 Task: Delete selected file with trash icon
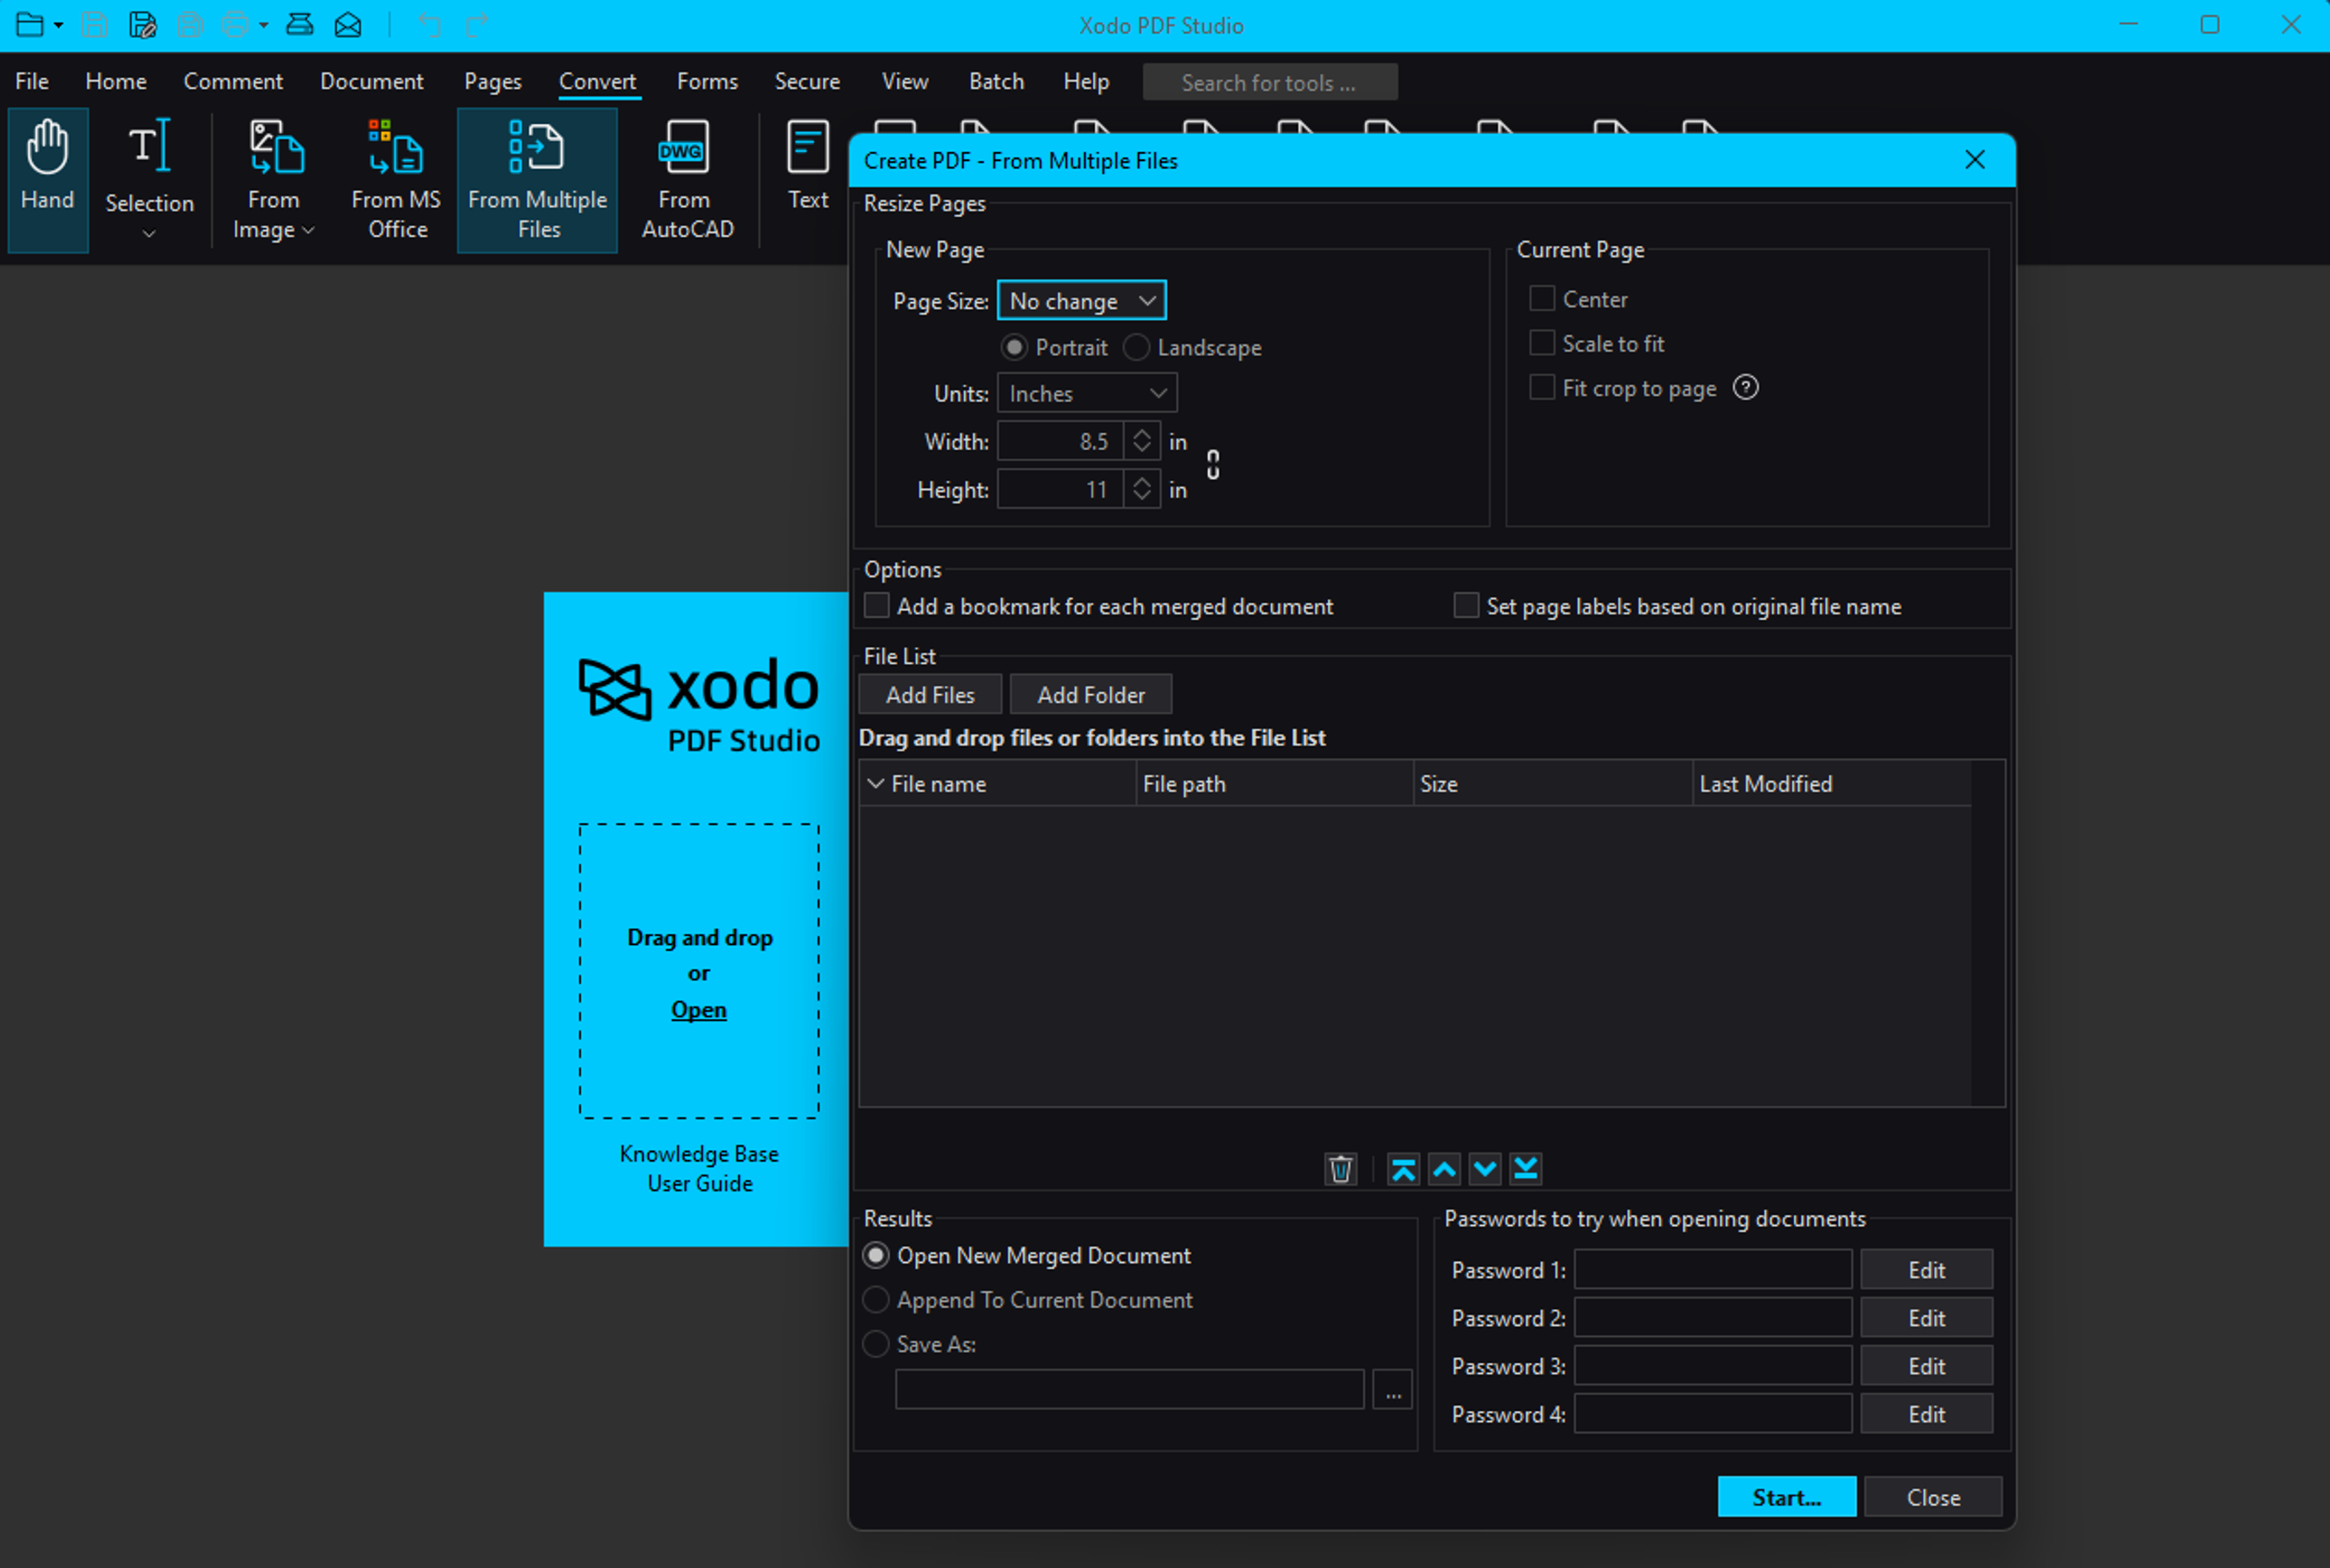1340,1168
